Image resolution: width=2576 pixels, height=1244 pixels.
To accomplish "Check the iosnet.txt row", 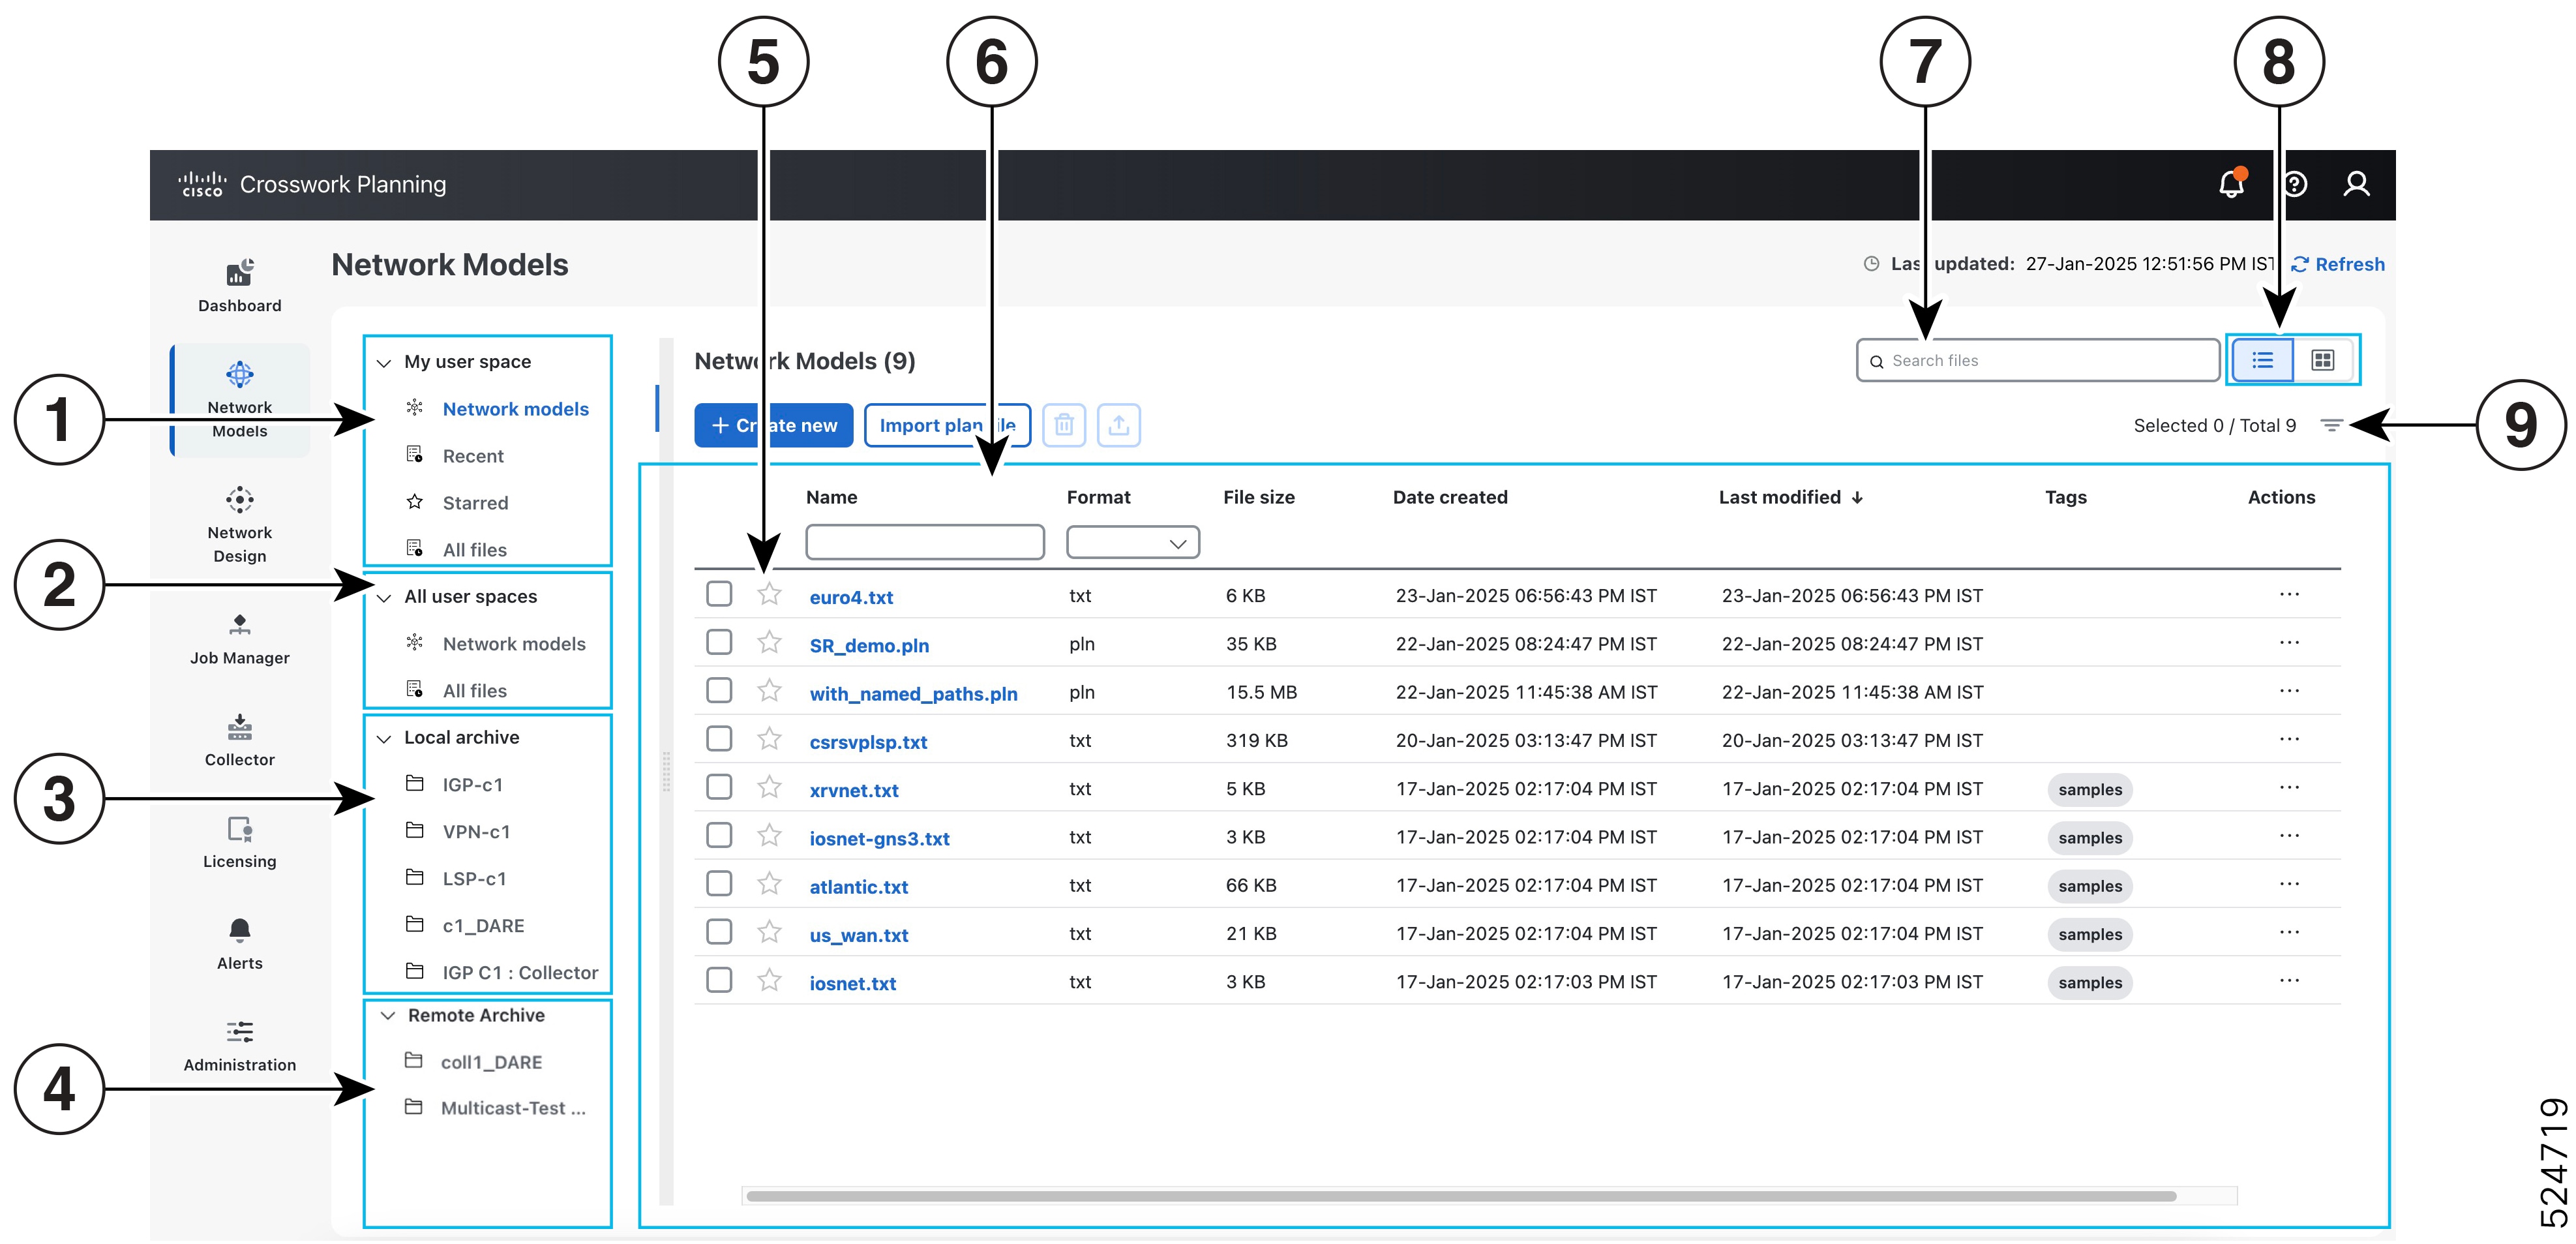I will tap(719, 980).
